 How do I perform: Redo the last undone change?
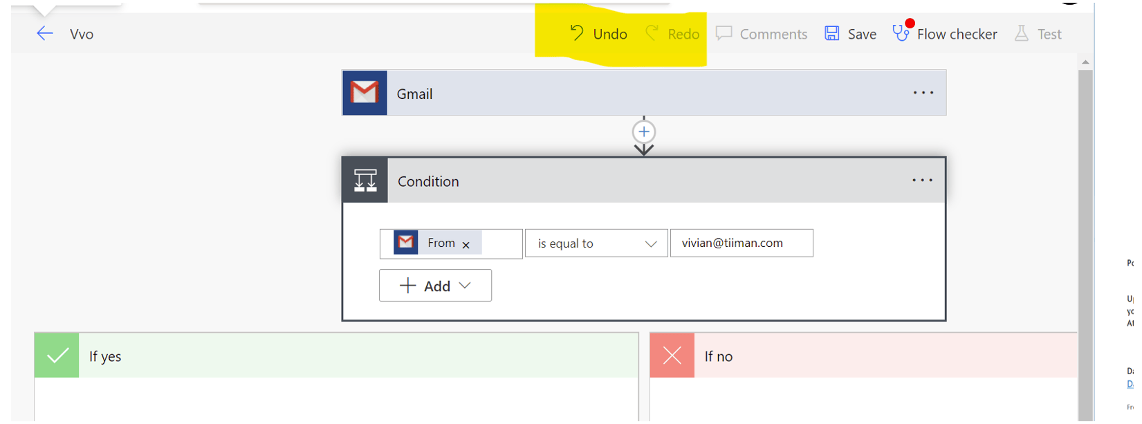point(672,34)
